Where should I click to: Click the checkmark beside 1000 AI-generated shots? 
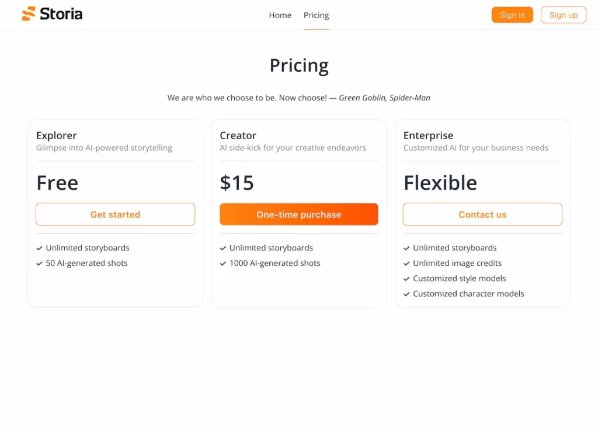coord(223,263)
